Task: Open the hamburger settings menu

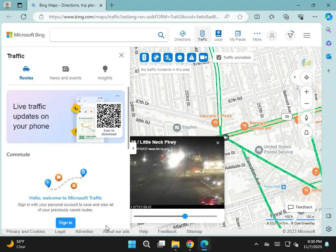Action: click(x=307, y=35)
